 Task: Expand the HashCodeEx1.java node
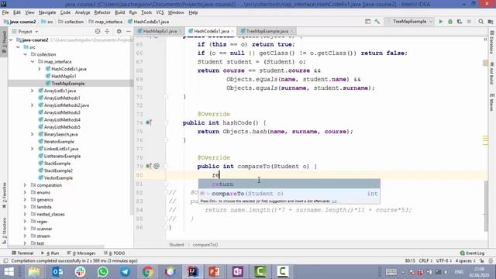point(40,69)
